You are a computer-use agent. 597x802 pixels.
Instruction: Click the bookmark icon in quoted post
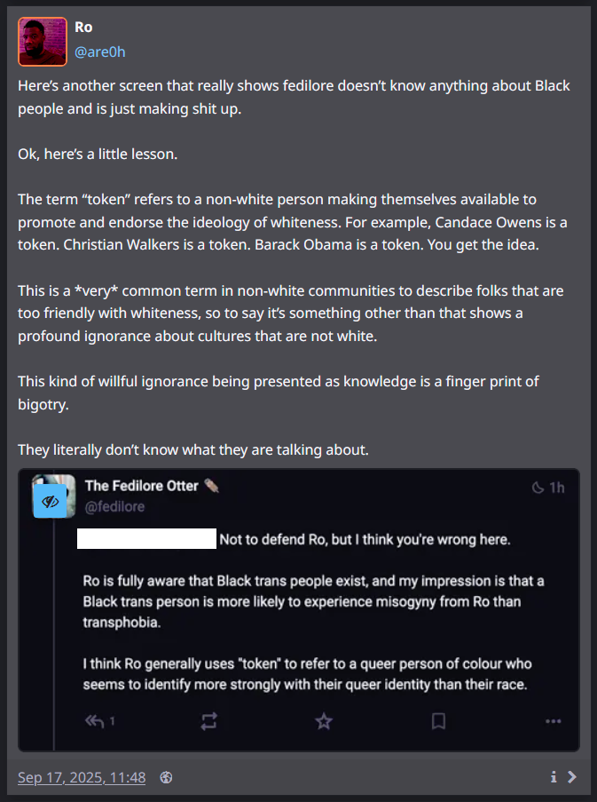(x=438, y=721)
